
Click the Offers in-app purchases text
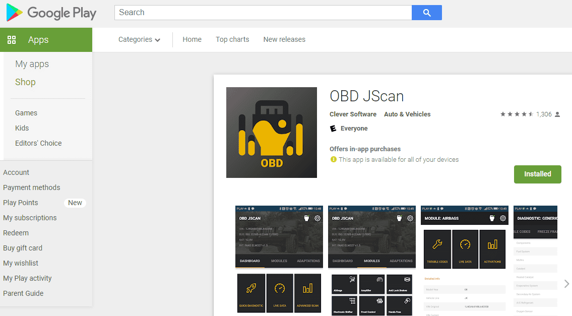point(365,149)
